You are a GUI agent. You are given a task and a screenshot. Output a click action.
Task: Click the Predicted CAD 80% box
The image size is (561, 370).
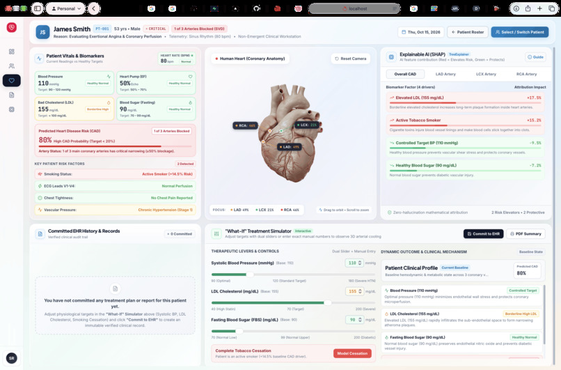tap(527, 270)
